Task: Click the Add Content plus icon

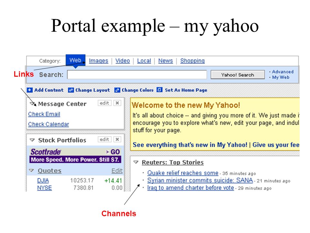Action: 29,90
